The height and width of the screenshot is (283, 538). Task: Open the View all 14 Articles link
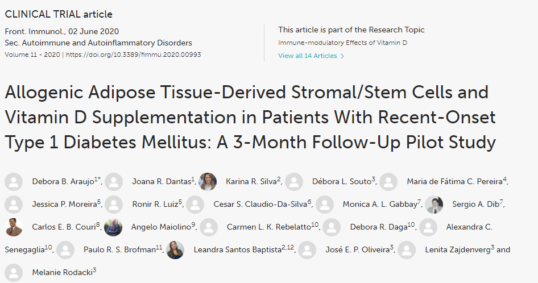tap(307, 56)
